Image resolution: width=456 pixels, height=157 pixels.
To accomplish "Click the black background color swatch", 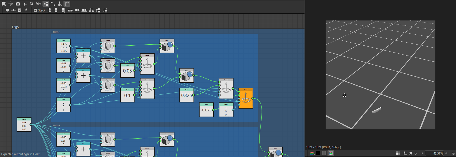I will 318,153.
